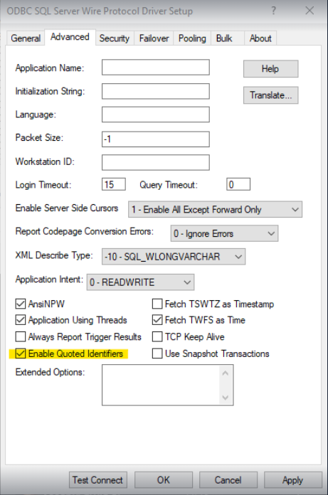The height and width of the screenshot is (495, 328).
Task: Click Extended Options scroll up arrow
Action: (x=226, y=373)
